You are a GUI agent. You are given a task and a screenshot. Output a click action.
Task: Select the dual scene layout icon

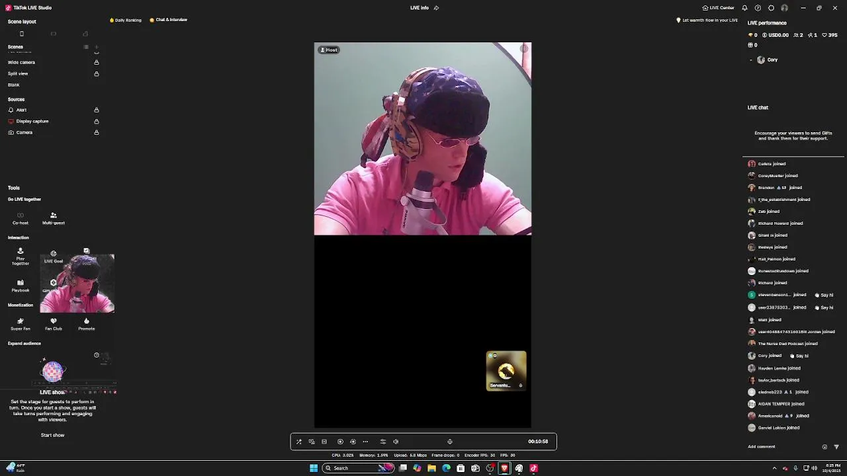tap(85, 34)
